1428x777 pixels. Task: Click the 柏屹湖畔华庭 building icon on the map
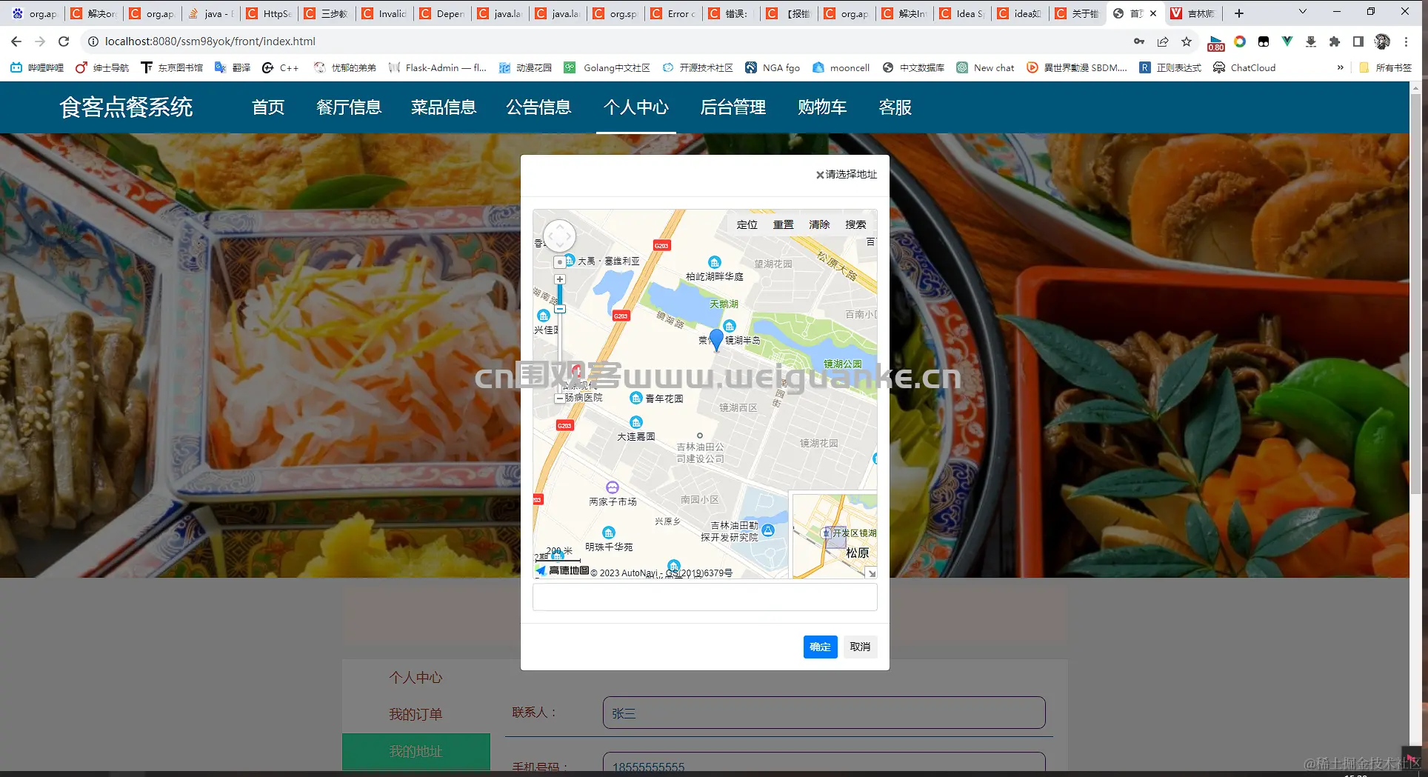pyautogui.click(x=714, y=262)
